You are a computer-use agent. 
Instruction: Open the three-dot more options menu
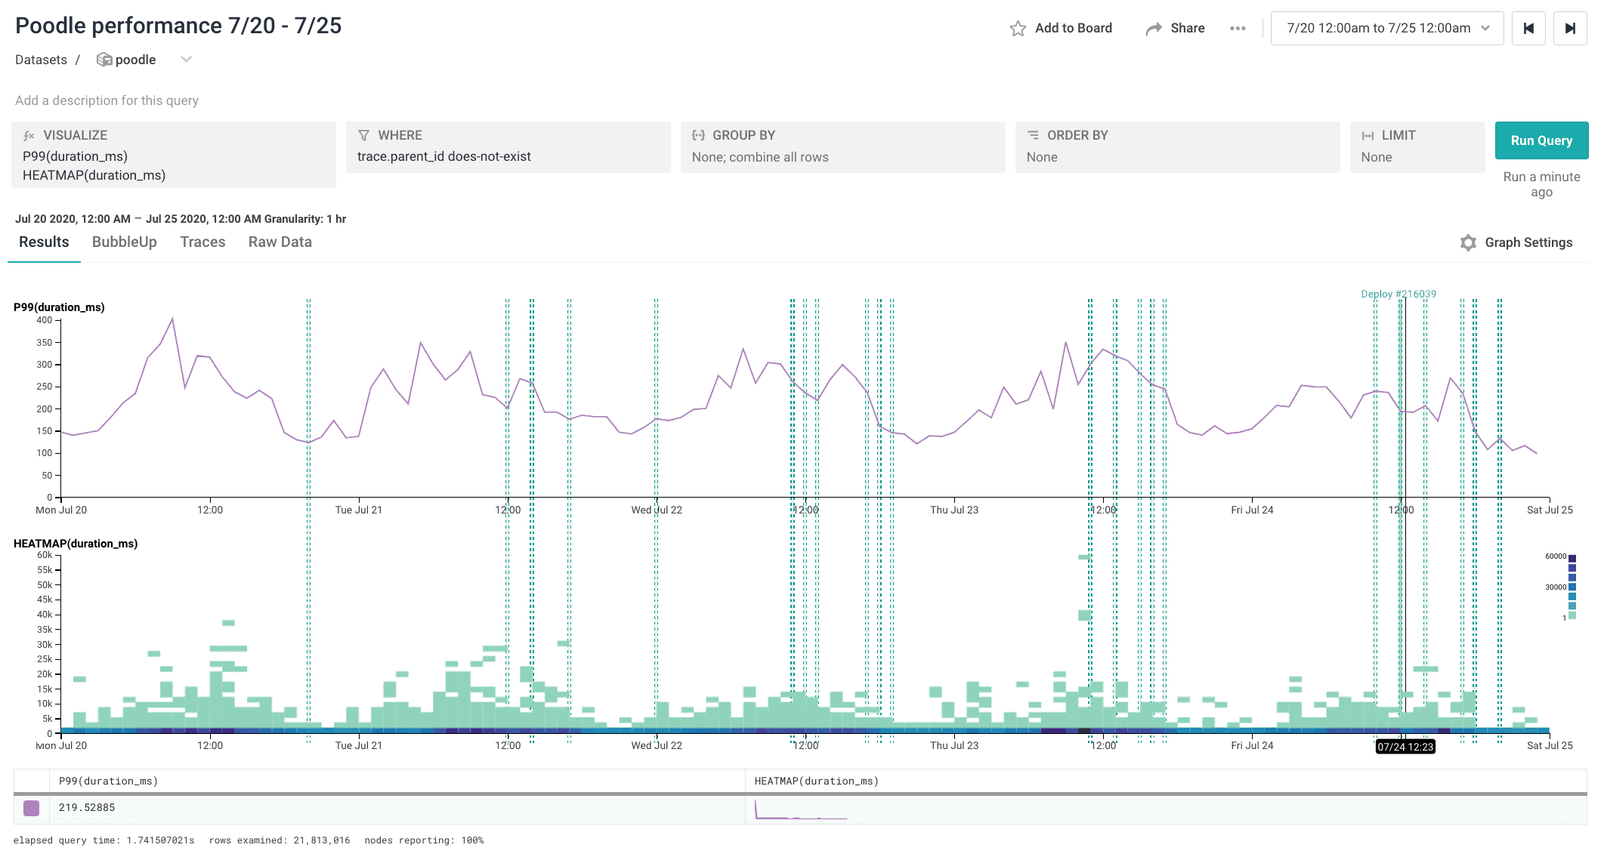point(1237,29)
